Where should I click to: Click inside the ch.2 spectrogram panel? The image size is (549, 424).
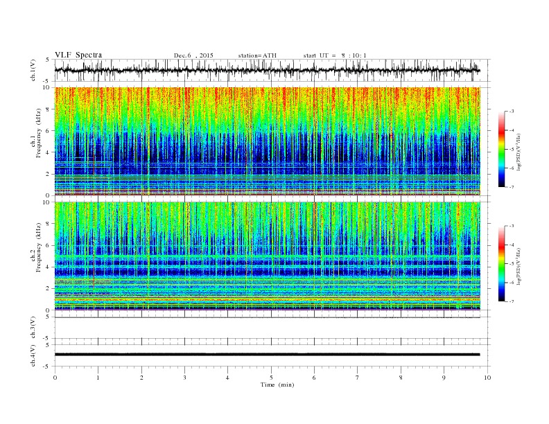tap(267, 256)
